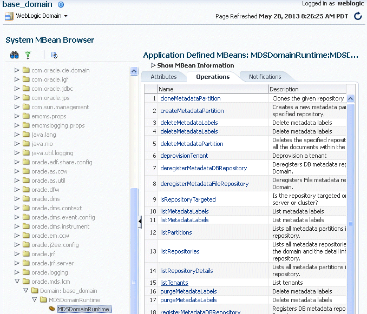Collapse the MDSDomainRuntime folder node
This screenshot has height=314, width=367.
pyautogui.click(x=35, y=299)
